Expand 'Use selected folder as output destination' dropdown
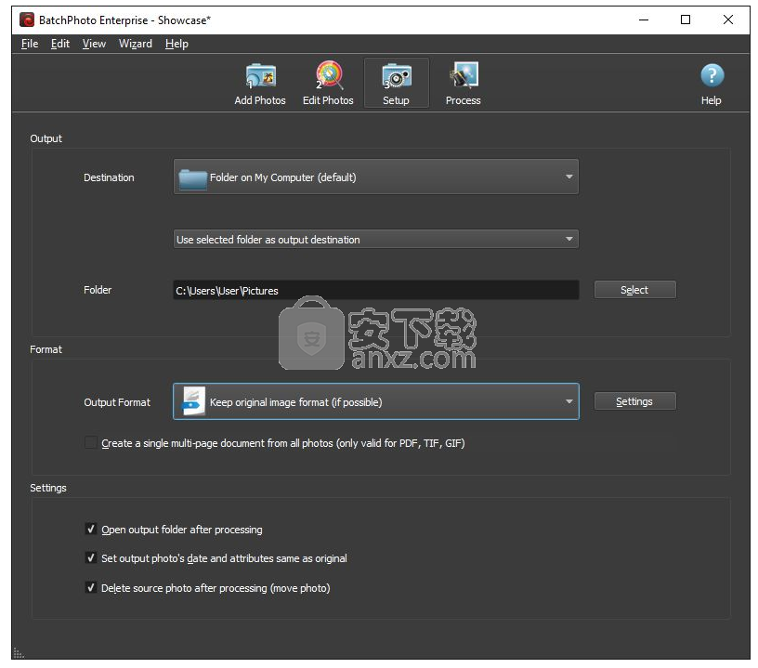This screenshot has height=668, width=758. (x=376, y=240)
